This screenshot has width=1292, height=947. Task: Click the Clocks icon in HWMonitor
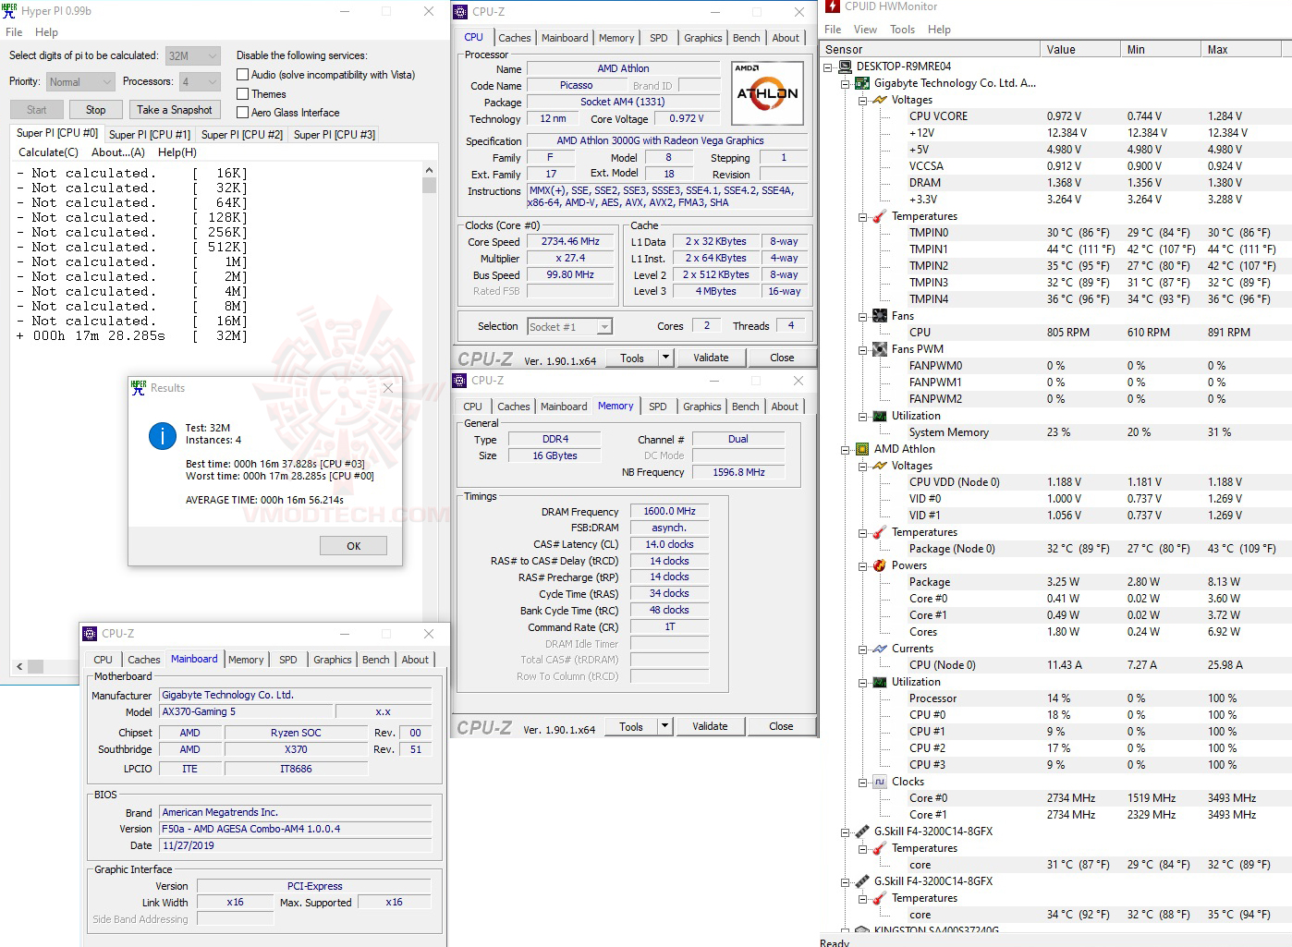(x=880, y=782)
